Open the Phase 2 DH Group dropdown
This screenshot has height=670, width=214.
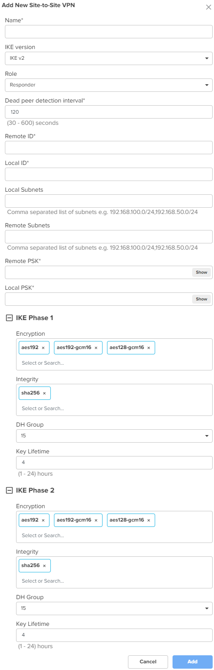(x=114, y=608)
